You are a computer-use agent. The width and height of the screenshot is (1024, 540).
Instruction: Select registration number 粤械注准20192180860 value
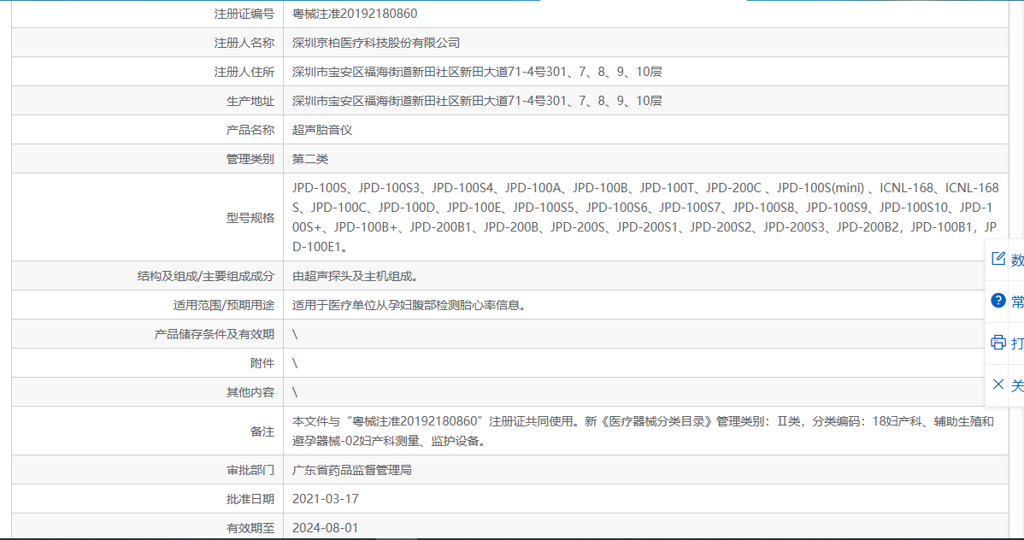(355, 14)
